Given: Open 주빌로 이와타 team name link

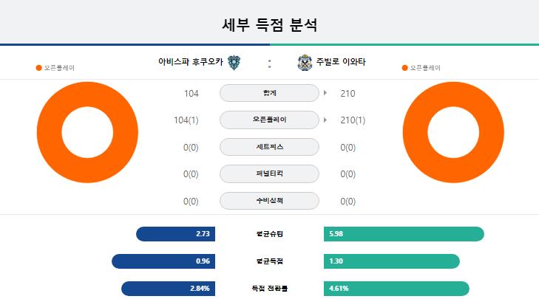Looking at the screenshot, I should 341,62.
